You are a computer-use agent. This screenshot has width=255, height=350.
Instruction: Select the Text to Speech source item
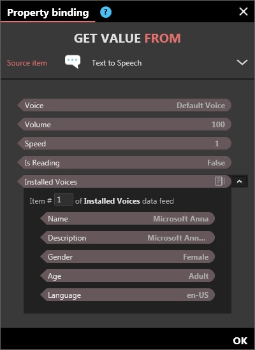tap(117, 63)
